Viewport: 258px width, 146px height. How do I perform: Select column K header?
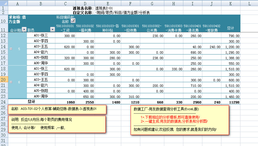coord(231,3)
